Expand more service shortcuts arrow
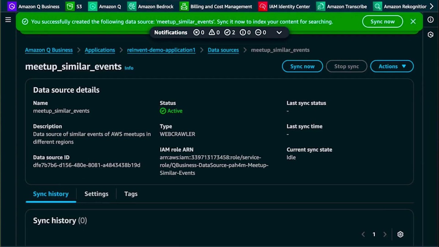This screenshot has width=439, height=247. 432,6
